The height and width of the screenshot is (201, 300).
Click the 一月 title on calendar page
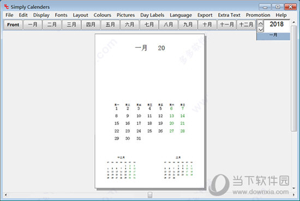pyautogui.click(x=141, y=48)
